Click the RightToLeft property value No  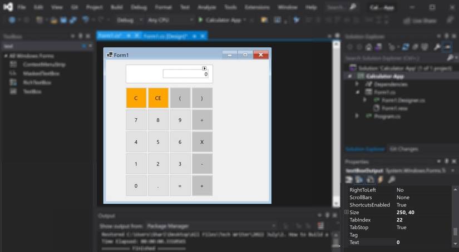400,190
